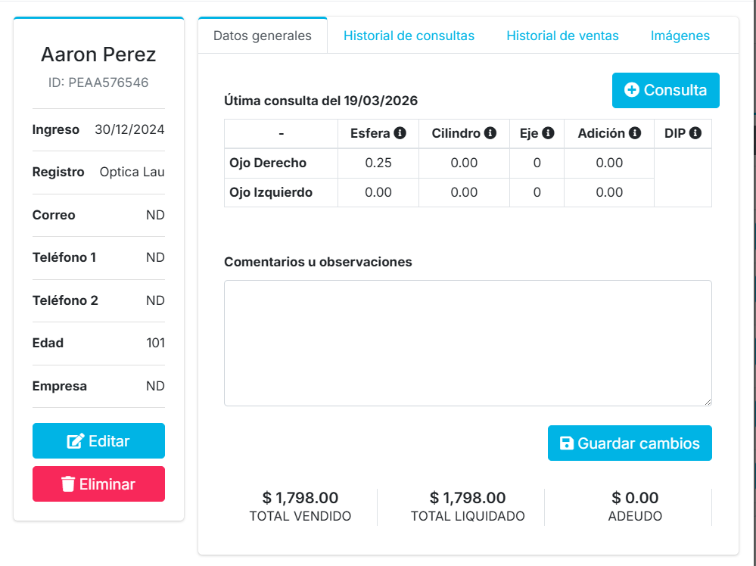Click into the comentarios u observaciones textbox
Image resolution: width=756 pixels, height=566 pixels.
468,343
